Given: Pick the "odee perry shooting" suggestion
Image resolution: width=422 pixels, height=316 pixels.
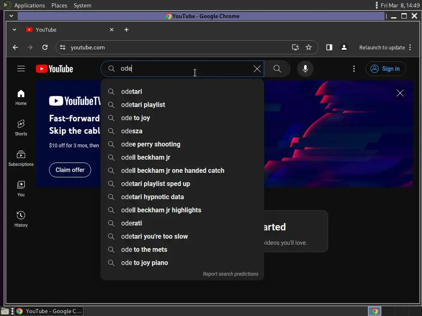Looking at the screenshot, I should pos(183,144).
